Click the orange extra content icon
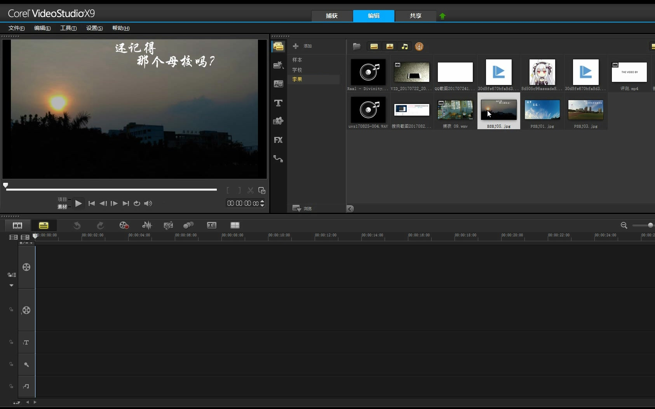This screenshot has width=655, height=409. pyautogui.click(x=419, y=47)
